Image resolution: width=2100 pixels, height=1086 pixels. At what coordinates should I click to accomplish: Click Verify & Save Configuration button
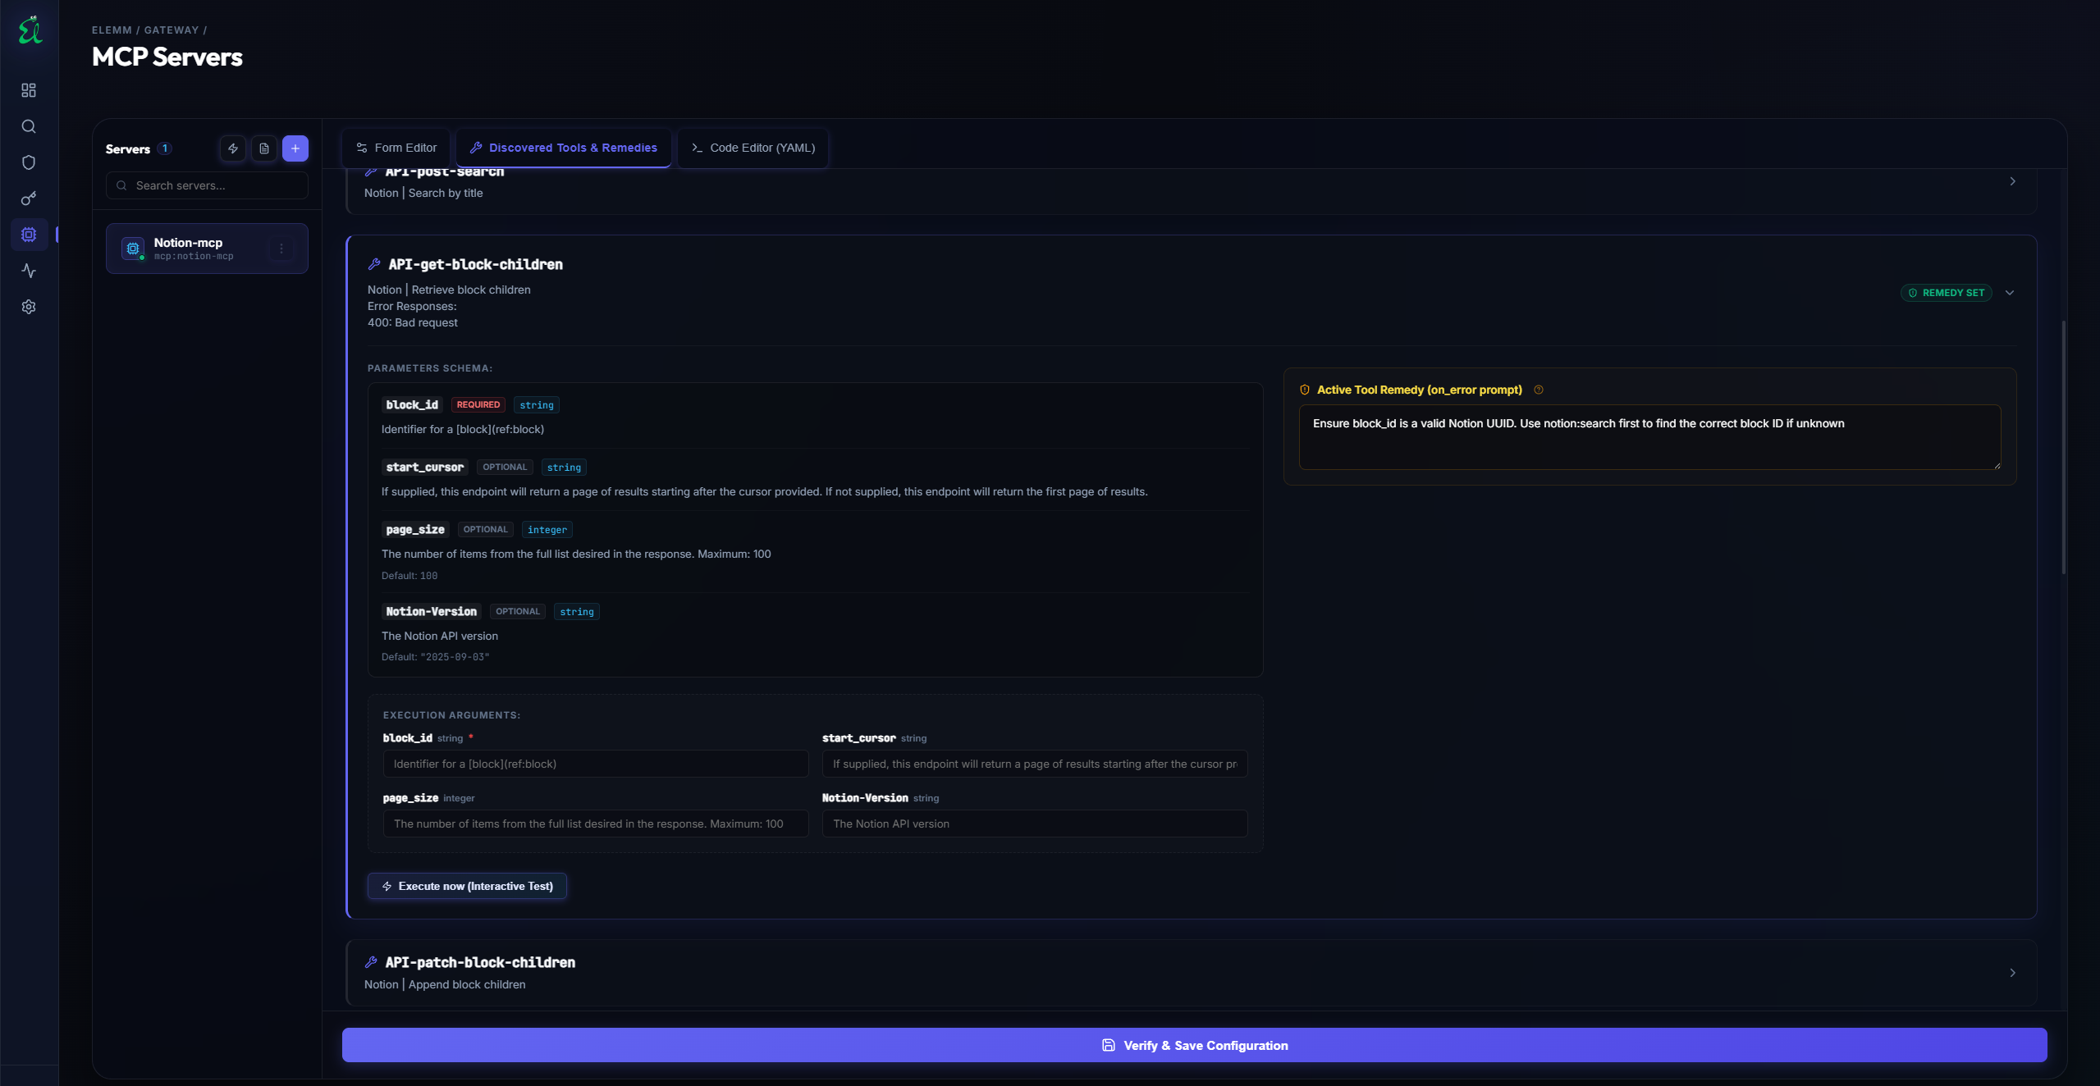pos(1194,1045)
